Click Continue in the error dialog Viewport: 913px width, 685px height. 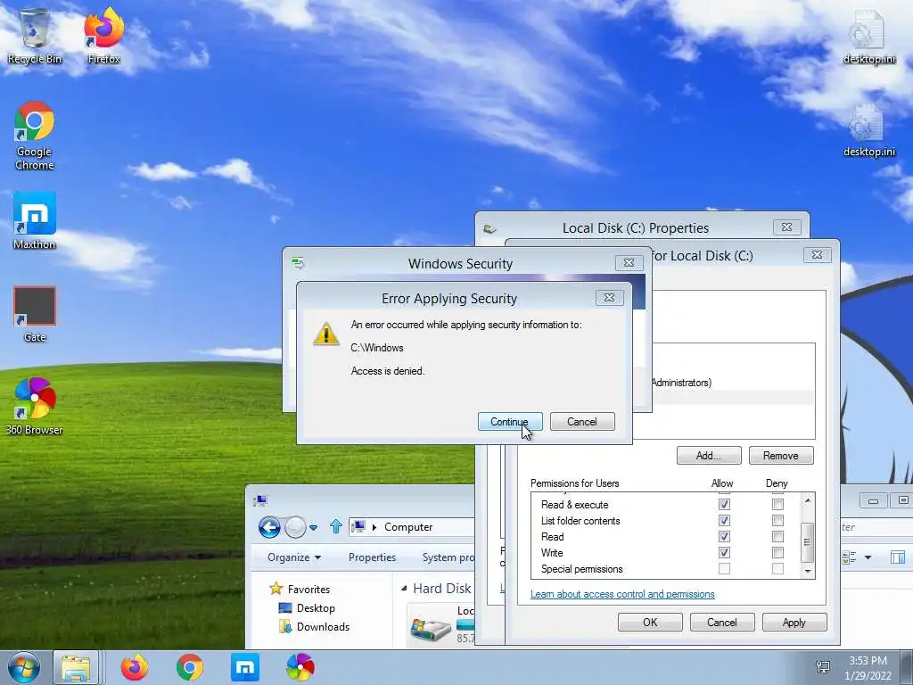pos(509,422)
